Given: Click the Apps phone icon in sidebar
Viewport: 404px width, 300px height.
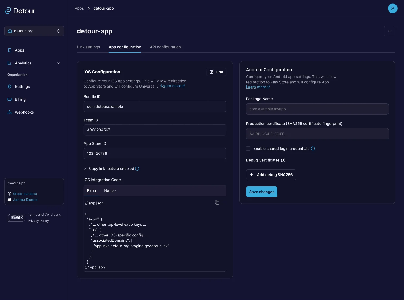Looking at the screenshot, I should pyautogui.click(x=10, y=50).
